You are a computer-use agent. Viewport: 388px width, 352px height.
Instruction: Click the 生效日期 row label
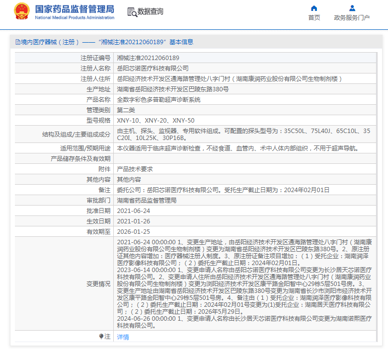[98, 221]
